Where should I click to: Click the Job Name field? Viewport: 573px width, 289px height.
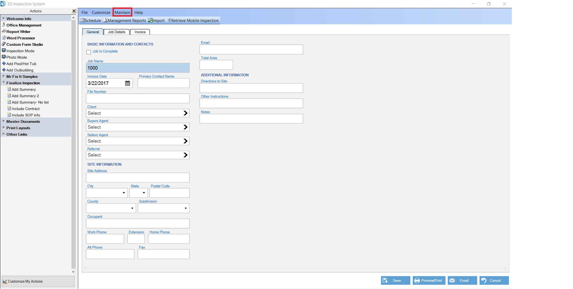tap(138, 68)
